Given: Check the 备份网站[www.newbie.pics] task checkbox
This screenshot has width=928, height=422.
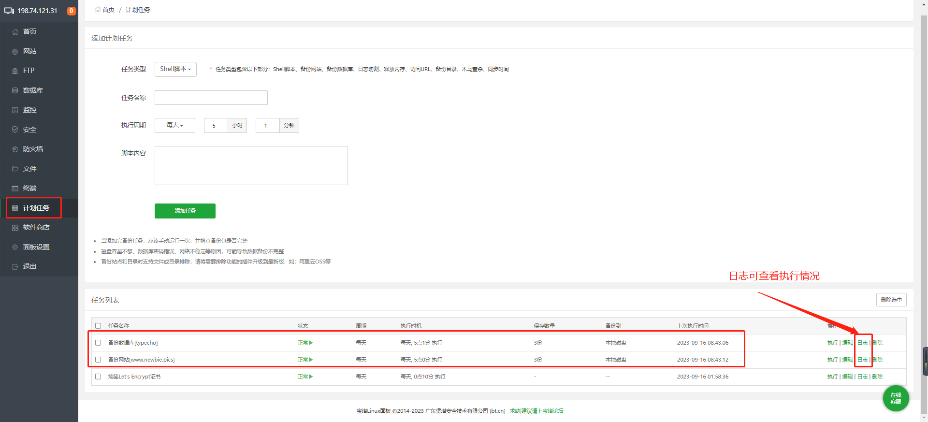Looking at the screenshot, I should coord(98,360).
